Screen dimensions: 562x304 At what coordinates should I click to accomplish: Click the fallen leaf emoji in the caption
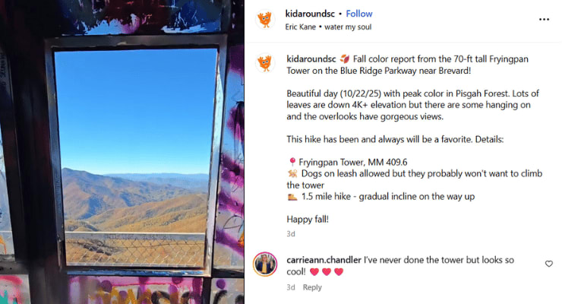tap(345, 59)
